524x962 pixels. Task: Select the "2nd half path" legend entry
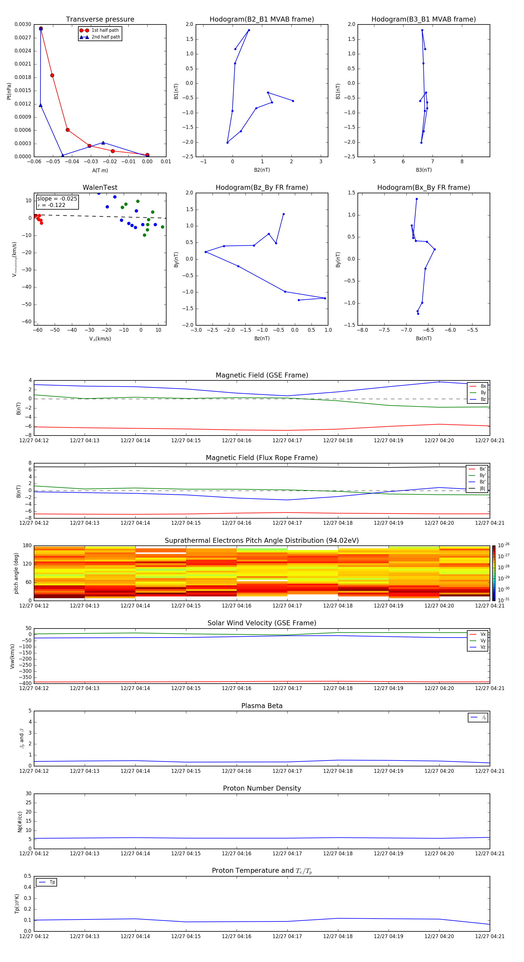(x=100, y=37)
